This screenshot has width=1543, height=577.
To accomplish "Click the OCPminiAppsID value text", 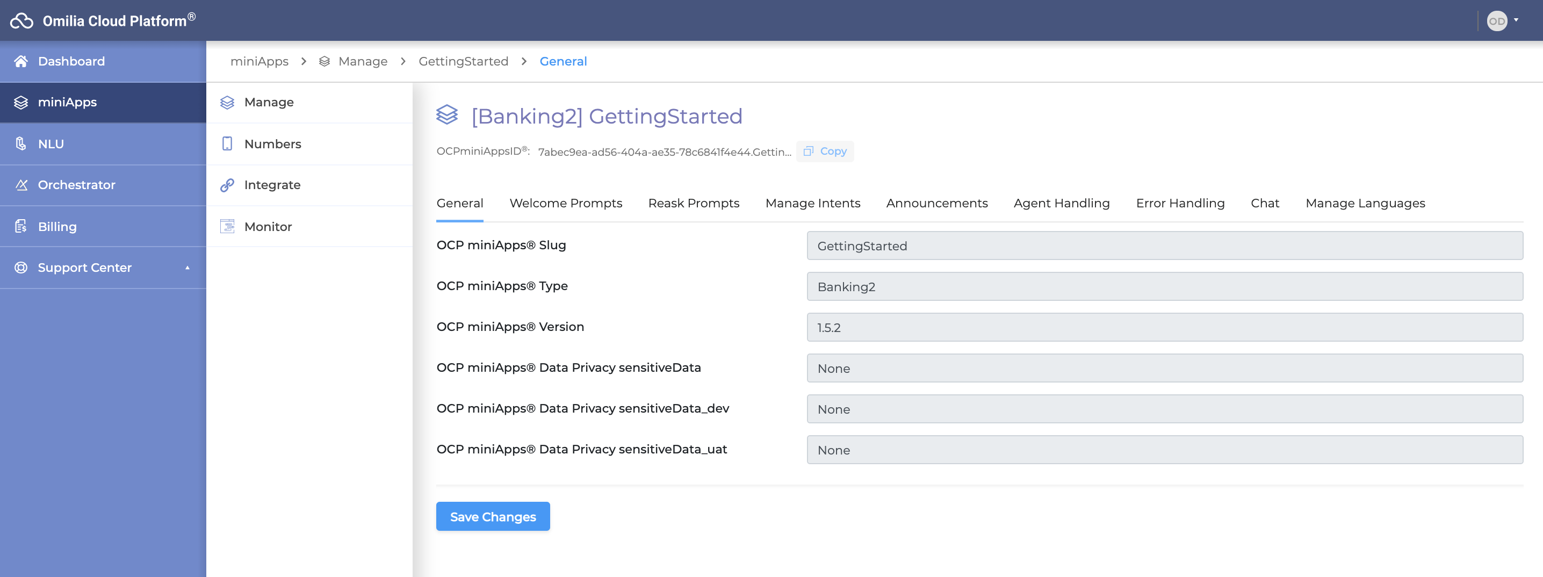I will [x=664, y=152].
